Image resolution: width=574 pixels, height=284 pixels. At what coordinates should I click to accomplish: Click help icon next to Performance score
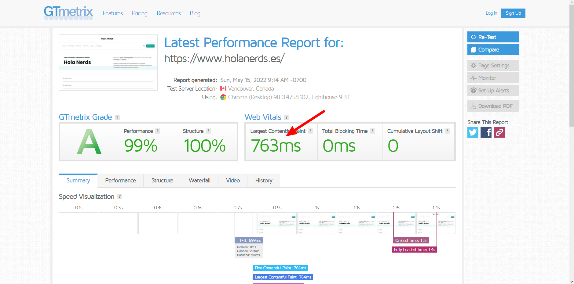pos(158,131)
